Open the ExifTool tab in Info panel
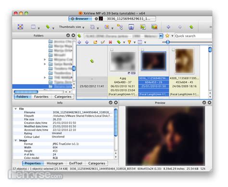This screenshot has width=228, height=187. 76,163
